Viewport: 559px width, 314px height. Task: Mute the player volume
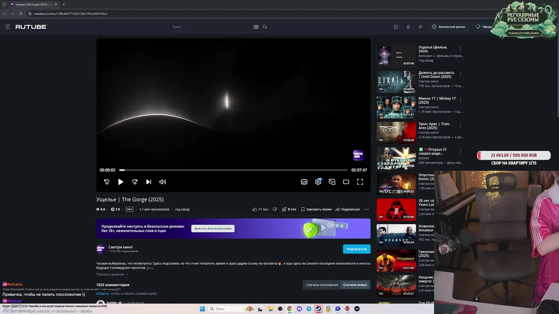click(x=162, y=182)
